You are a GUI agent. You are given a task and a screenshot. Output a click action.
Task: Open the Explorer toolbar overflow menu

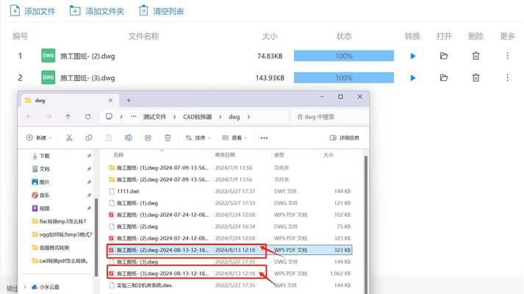(264, 137)
